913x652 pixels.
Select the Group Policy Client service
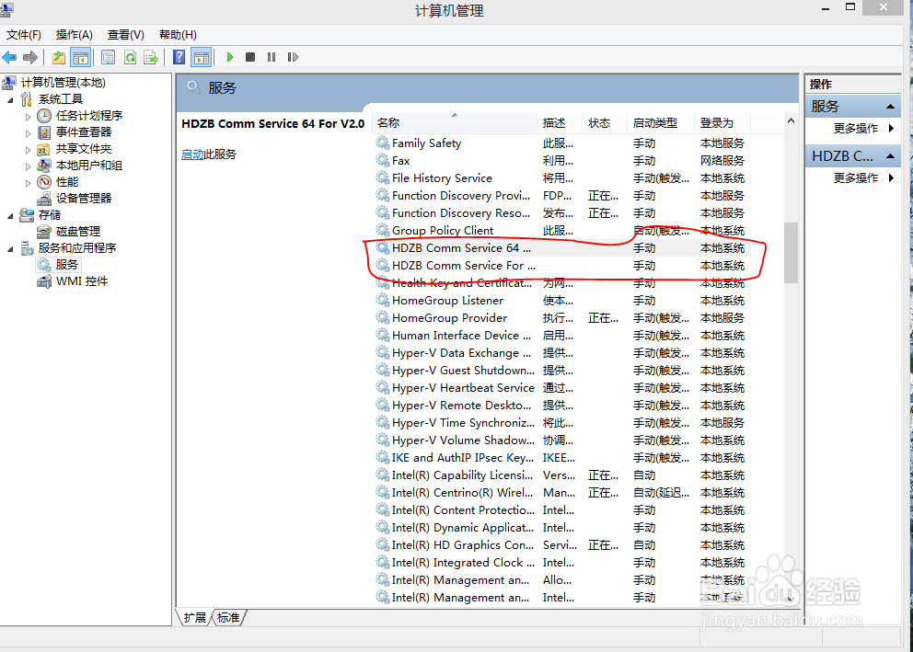pos(562,230)
